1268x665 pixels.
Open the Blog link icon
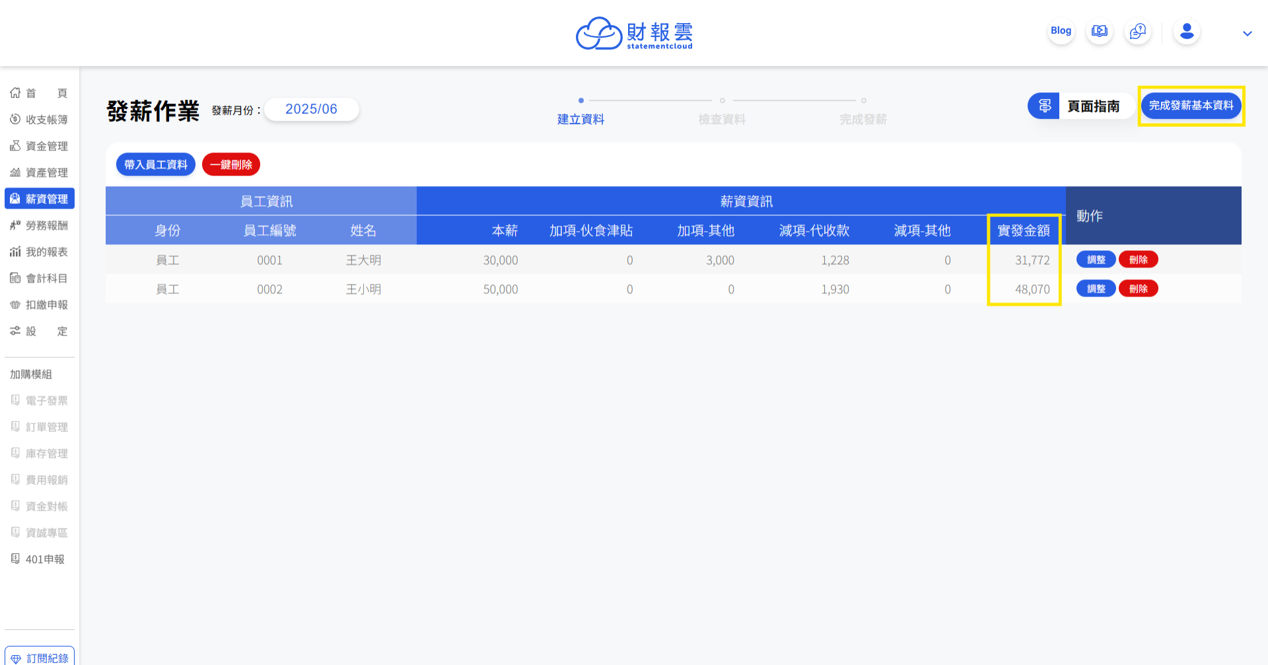[x=1061, y=31]
